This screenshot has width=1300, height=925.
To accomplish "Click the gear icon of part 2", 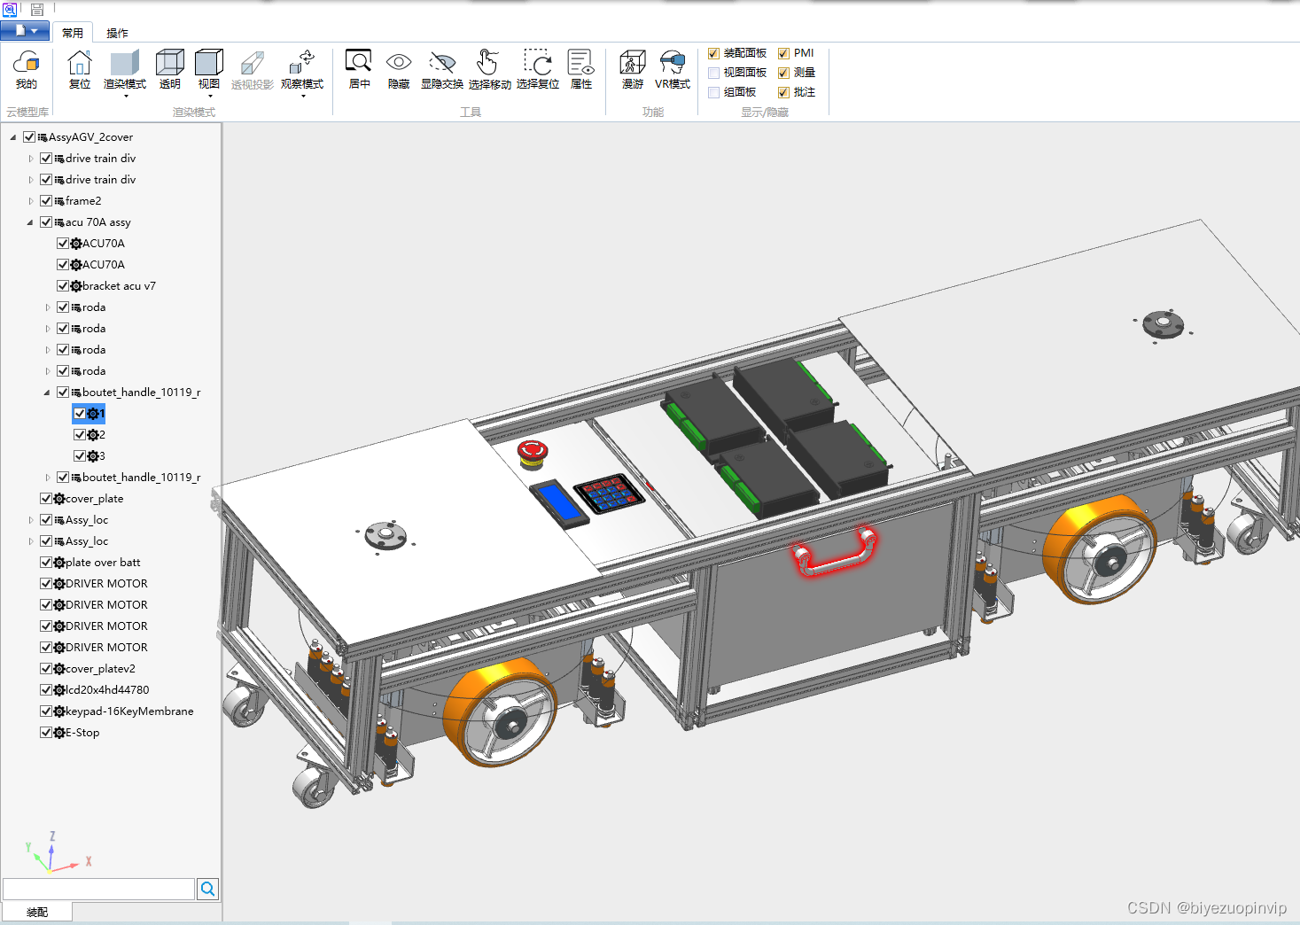I will (x=93, y=435).
